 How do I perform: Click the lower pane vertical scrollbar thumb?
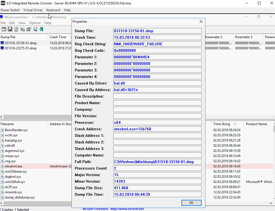[274, 129]
